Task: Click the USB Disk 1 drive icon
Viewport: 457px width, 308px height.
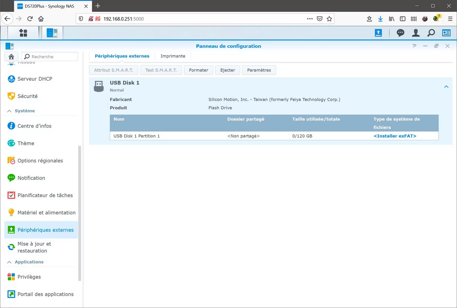Action: [99, 86]
